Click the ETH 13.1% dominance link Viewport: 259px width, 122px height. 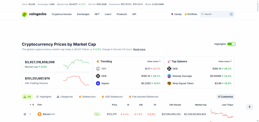pyautogui.click(x=138, y=4)
